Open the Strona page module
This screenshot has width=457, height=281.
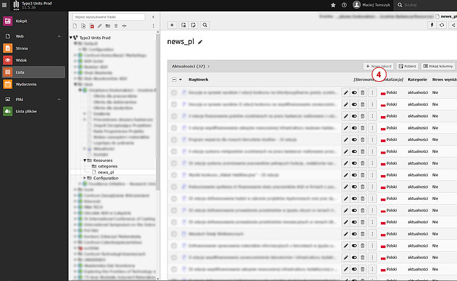coord(21,48)
